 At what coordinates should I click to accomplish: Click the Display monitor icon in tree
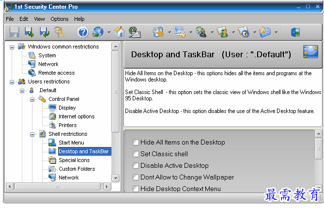(52, 108)
